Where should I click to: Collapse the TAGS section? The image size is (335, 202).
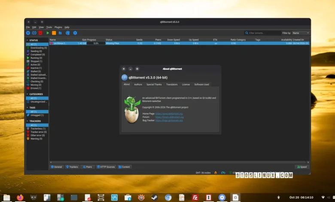point(27,107)
